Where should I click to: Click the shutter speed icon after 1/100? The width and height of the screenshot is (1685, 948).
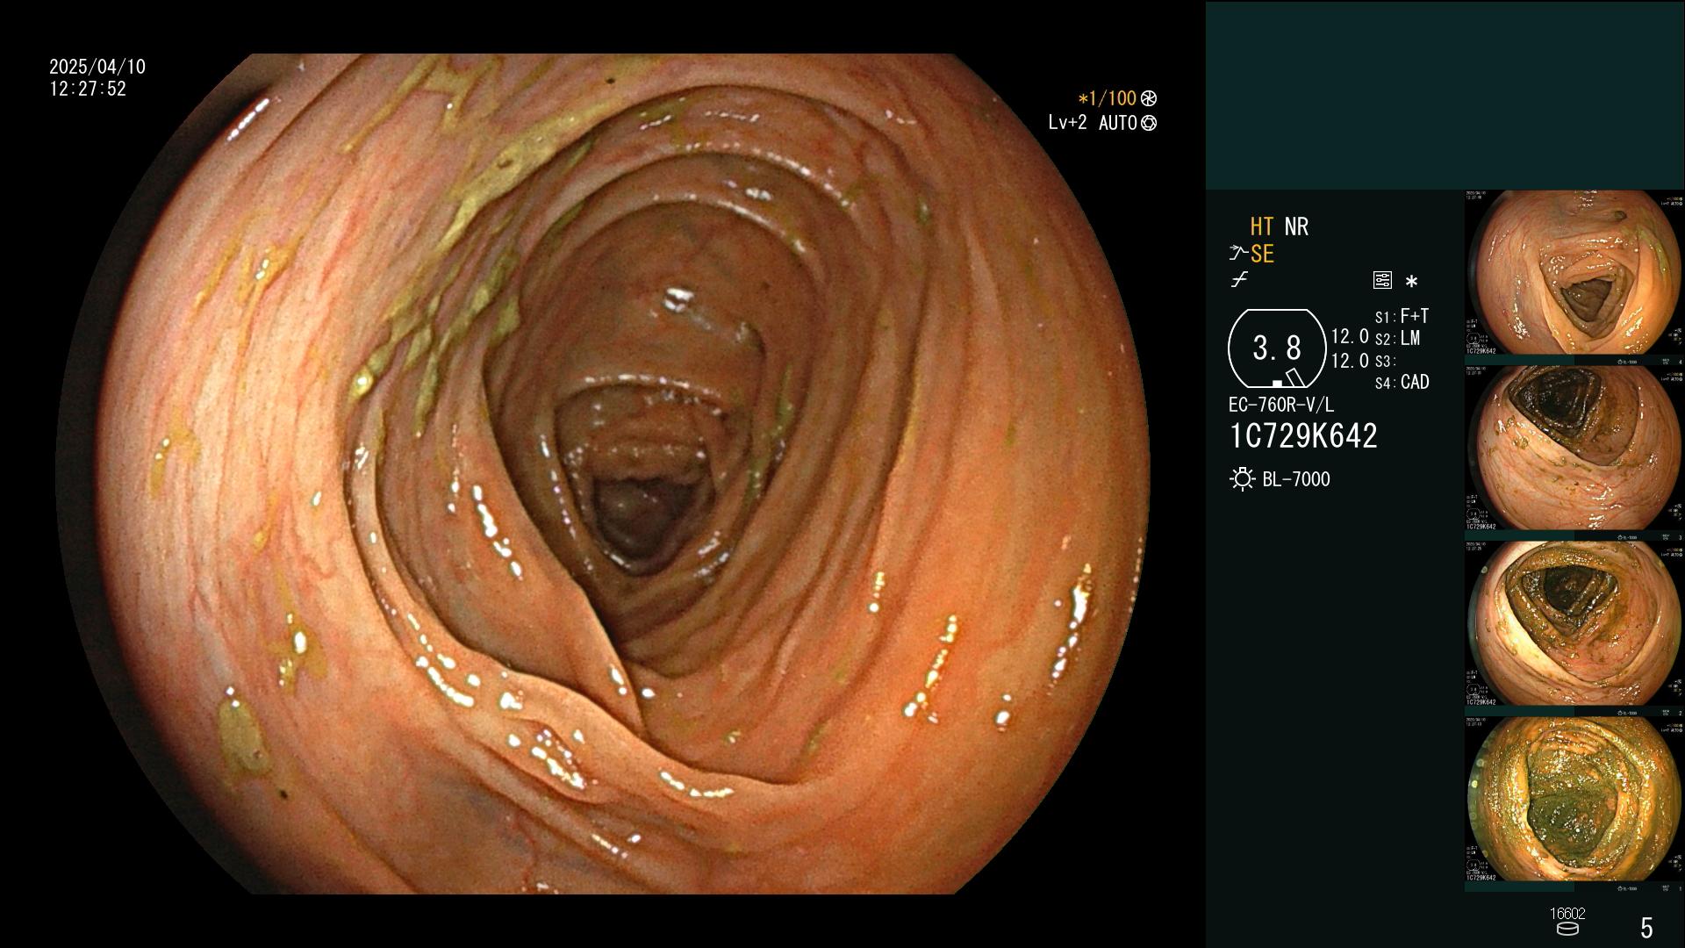tap(1148, 99)
